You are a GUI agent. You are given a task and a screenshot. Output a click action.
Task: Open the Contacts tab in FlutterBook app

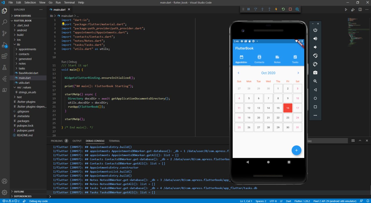point(259,59)
